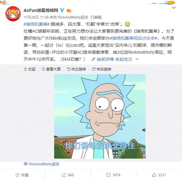
Task: Click the blue verified V badge
Action: pos(62,10)
